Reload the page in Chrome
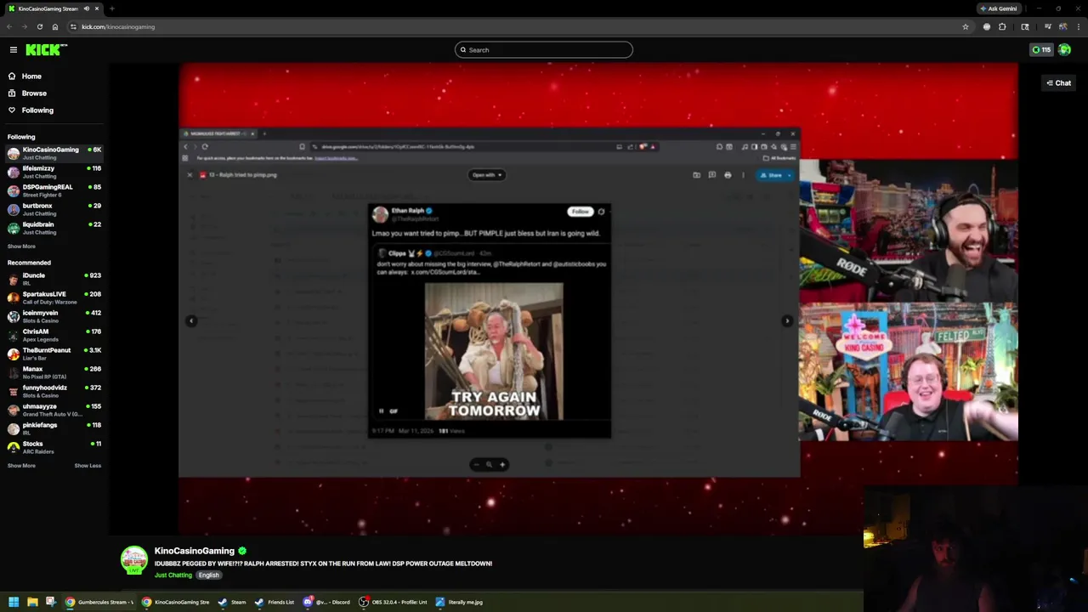The height and width of the screenshot is (612, 1088). coord(39,26)
